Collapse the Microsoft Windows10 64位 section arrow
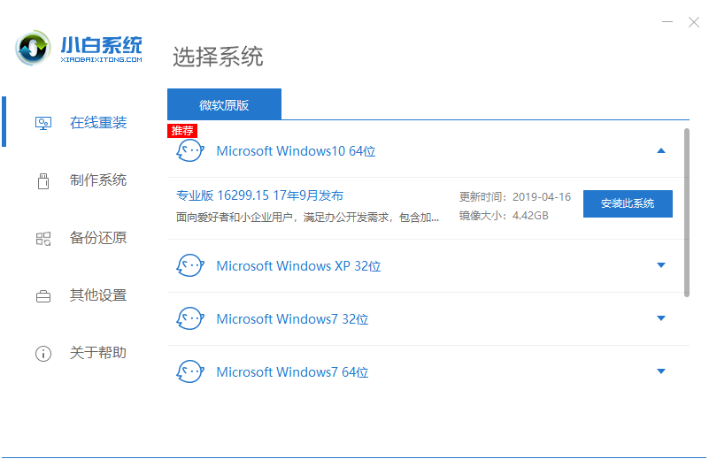709x459 pixels. coord(660,151)
